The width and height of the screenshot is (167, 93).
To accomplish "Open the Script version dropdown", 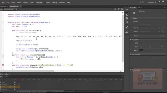I will pos(150,32).
